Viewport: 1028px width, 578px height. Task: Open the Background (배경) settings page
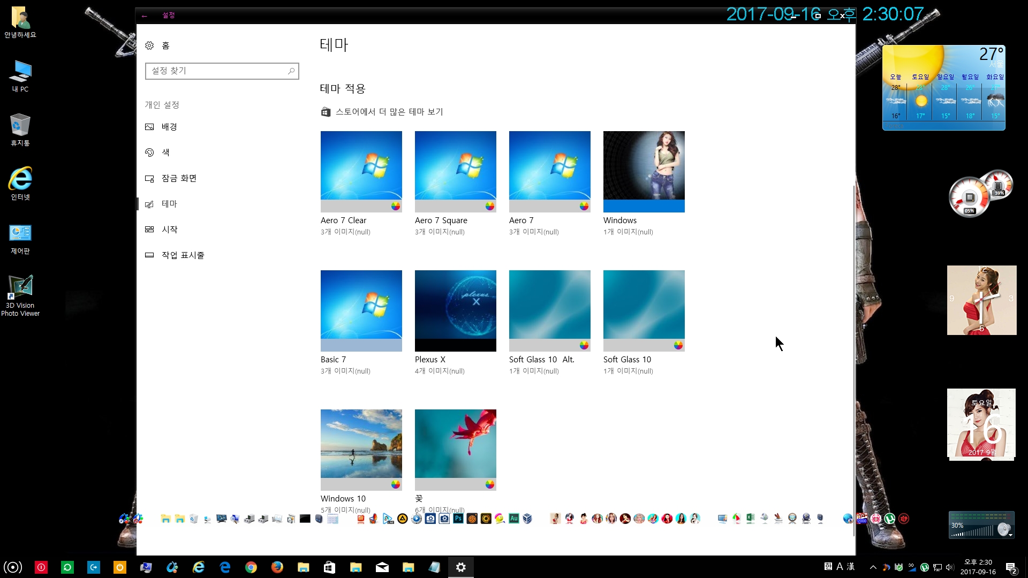(x=161, y=127)
